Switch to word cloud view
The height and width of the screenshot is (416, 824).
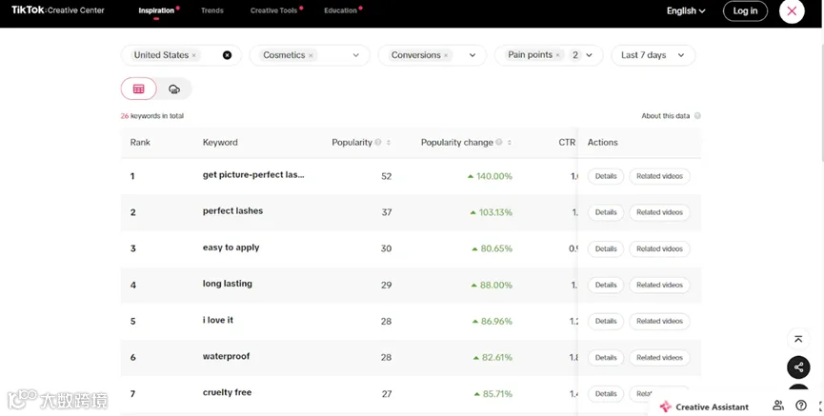[x=174, y=89]
